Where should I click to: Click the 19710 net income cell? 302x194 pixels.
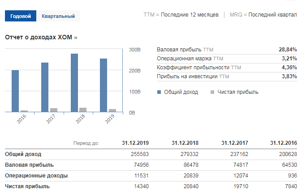point(241,186)
